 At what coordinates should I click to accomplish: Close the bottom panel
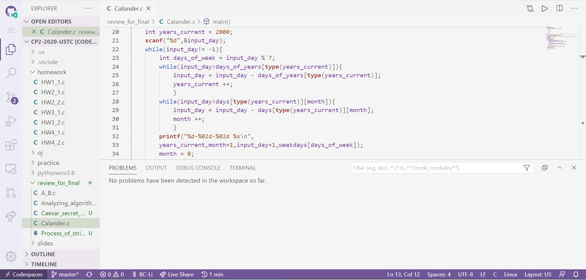click(x=574, y=168)
